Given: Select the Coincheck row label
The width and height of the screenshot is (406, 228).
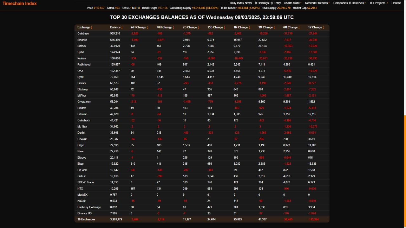Looking at the screenshot, I should pyautogui.click(x=84, y=120).
